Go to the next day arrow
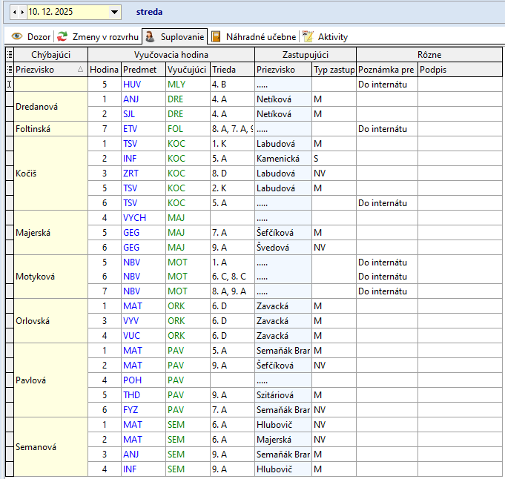Image resolution: width=505 pixels, height=479 pixels. pos(22,13)
